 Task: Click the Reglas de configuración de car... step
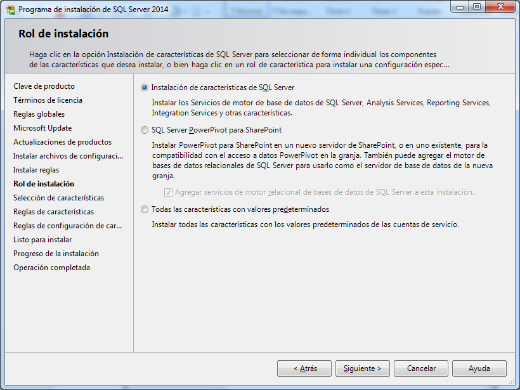point(68,226)
